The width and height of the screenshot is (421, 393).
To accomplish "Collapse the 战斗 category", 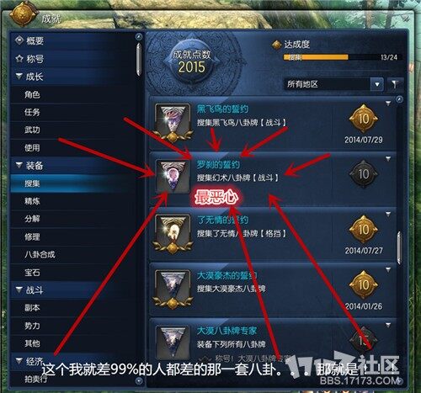I will [19, 289].
